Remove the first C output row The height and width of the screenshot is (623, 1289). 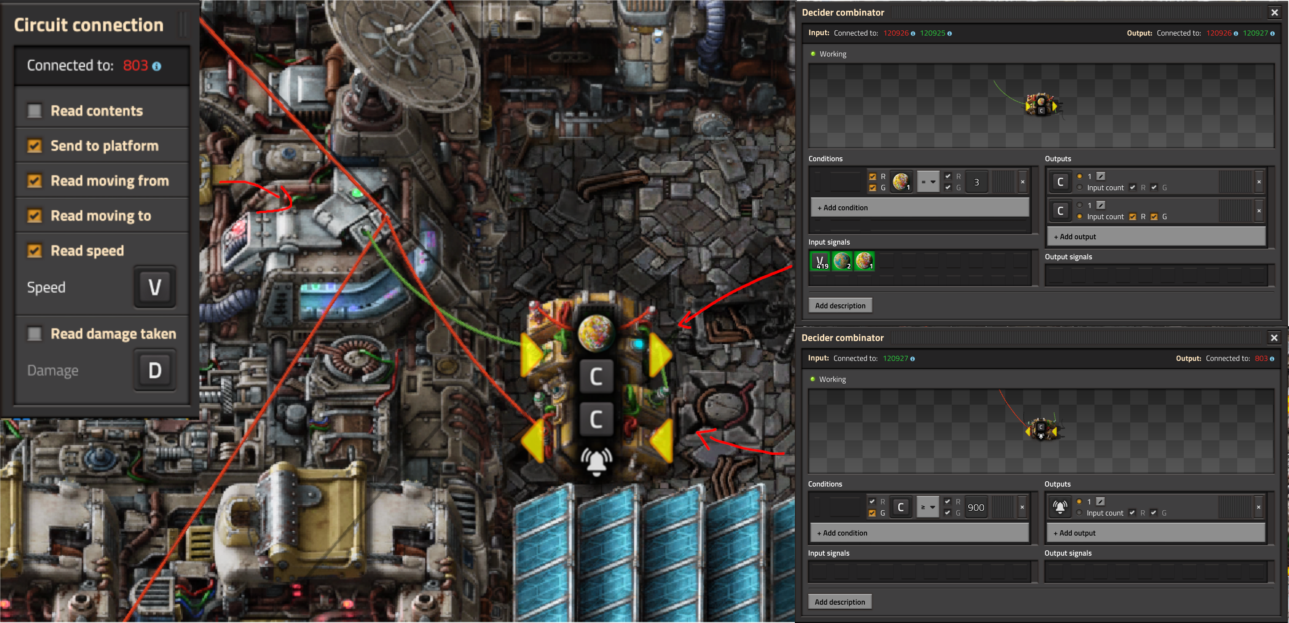(1259, 181)
